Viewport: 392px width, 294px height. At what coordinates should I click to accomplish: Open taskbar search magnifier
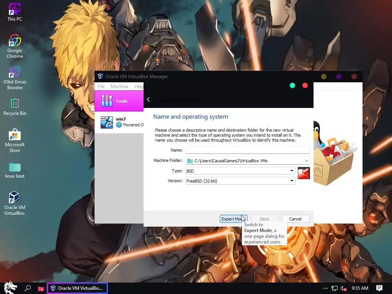[x=28, y=288]
